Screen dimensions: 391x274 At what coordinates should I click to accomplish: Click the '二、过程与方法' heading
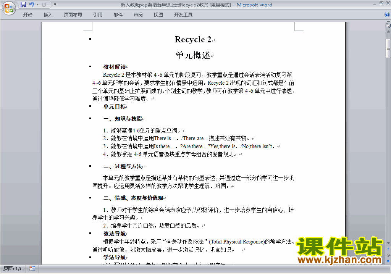[x=123, y=166]
